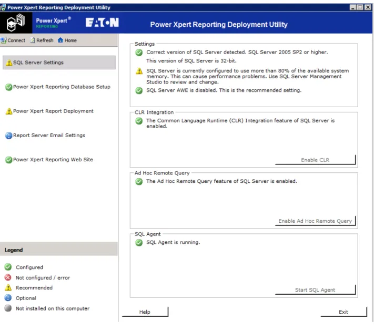Click 'Not installed on this computer' legend text

[53, 308]
